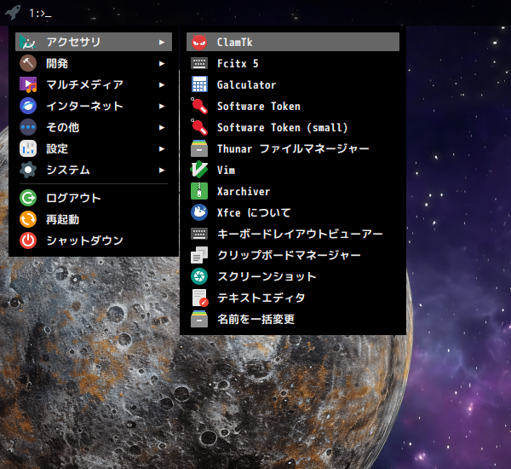Click the Galculator calculator icon

pos(199,84)
